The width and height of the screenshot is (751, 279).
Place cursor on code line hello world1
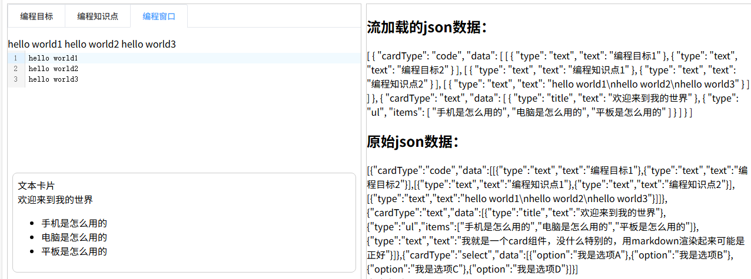click(53, 58)
